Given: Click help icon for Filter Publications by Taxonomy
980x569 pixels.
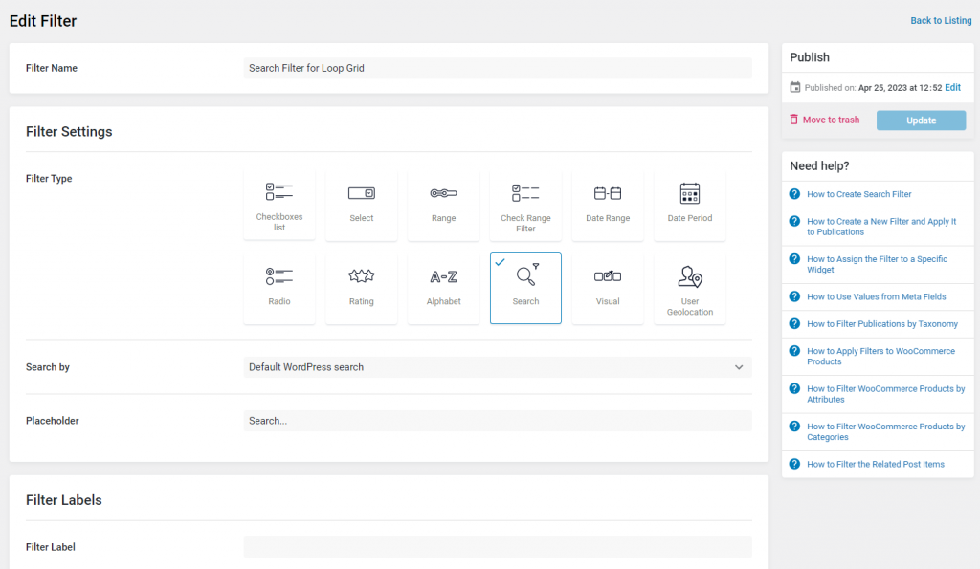Looking at the screenshot, I should (794, 323).
